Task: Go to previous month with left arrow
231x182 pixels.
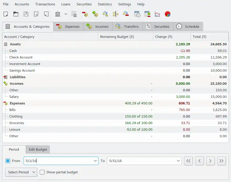Action: 200,161
